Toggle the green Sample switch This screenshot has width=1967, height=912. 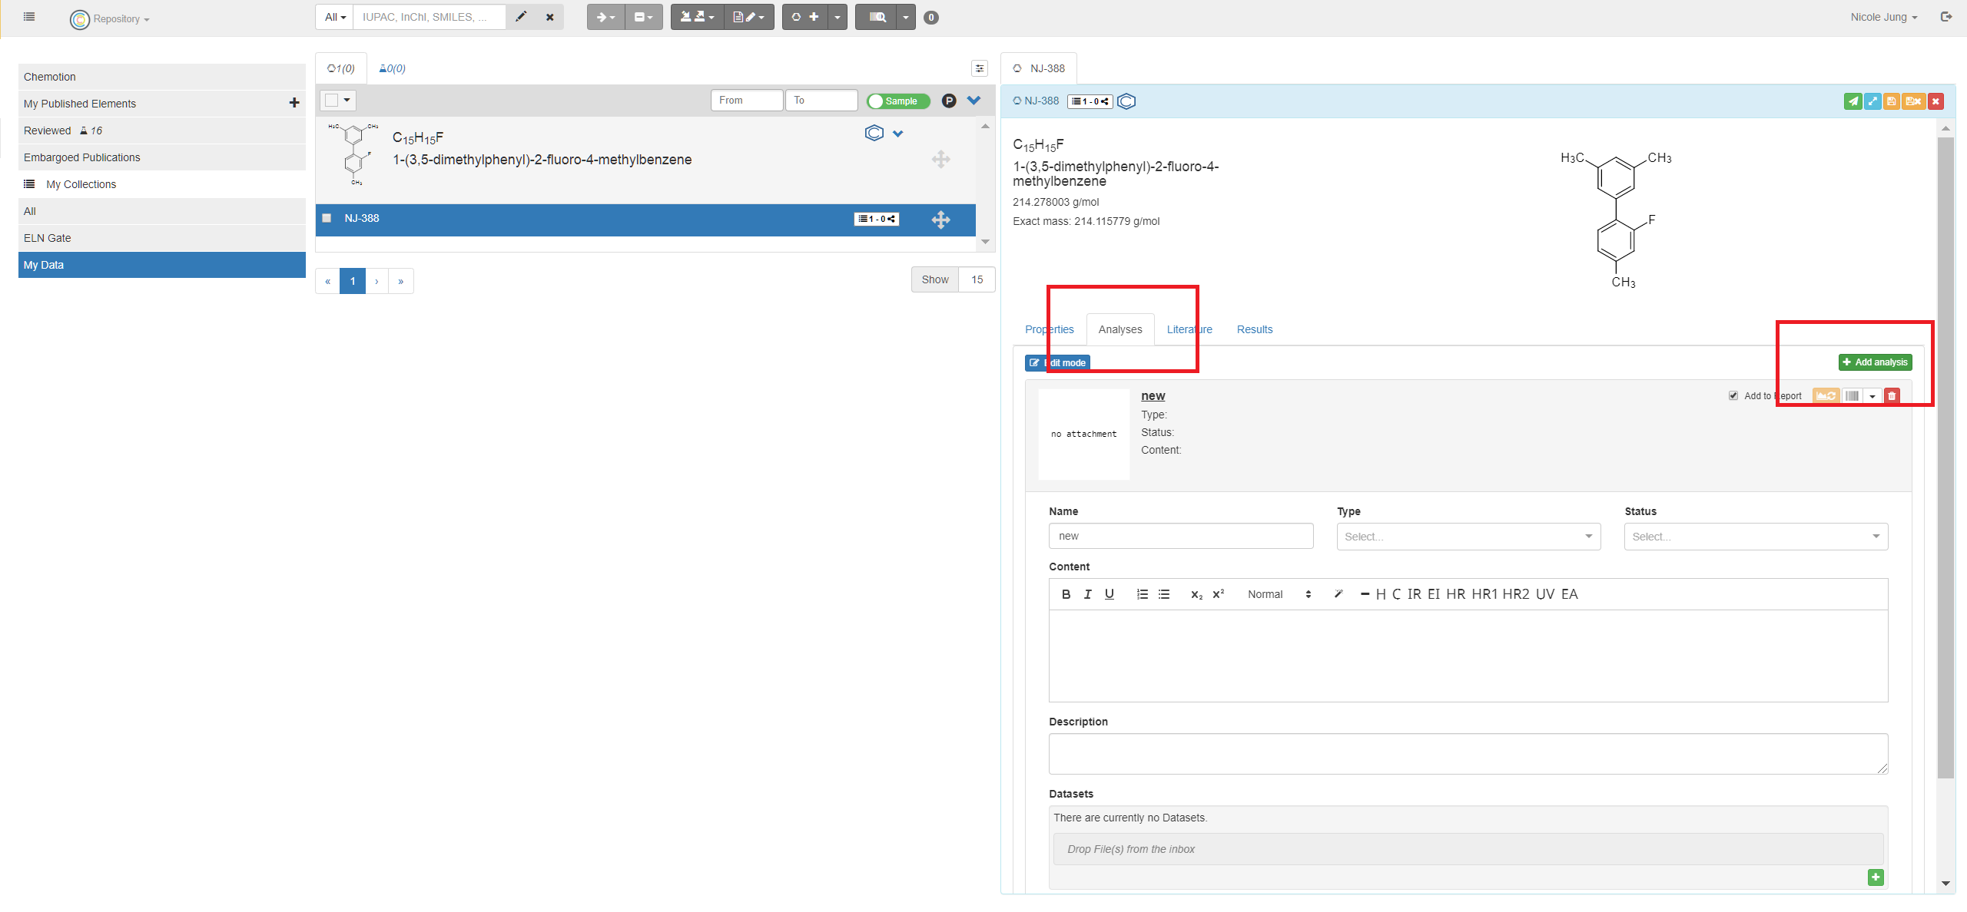point(897,101)
